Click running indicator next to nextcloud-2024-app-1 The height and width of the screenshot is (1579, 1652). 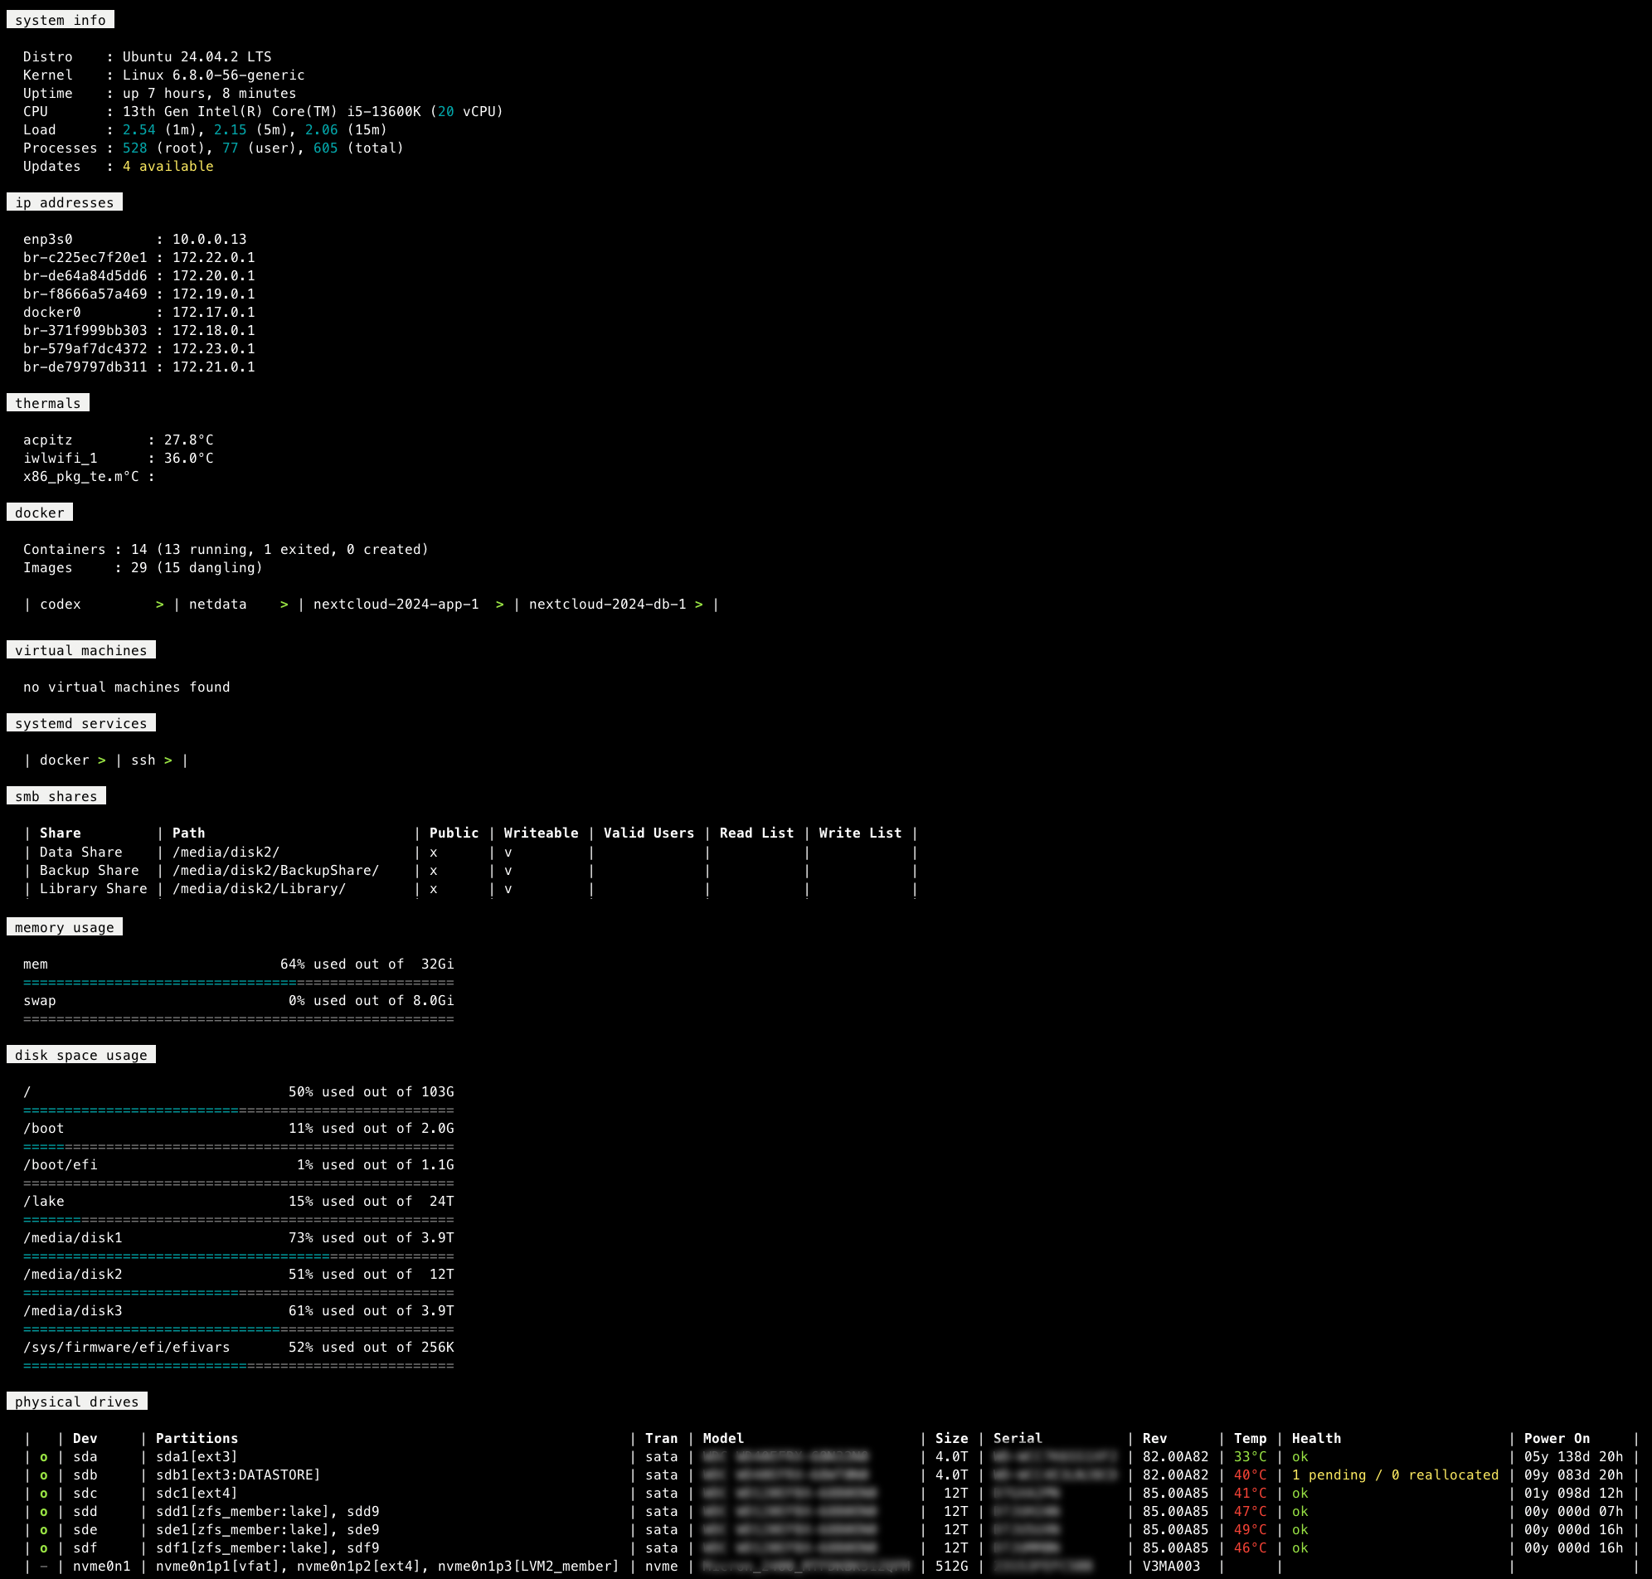(500, 605)
